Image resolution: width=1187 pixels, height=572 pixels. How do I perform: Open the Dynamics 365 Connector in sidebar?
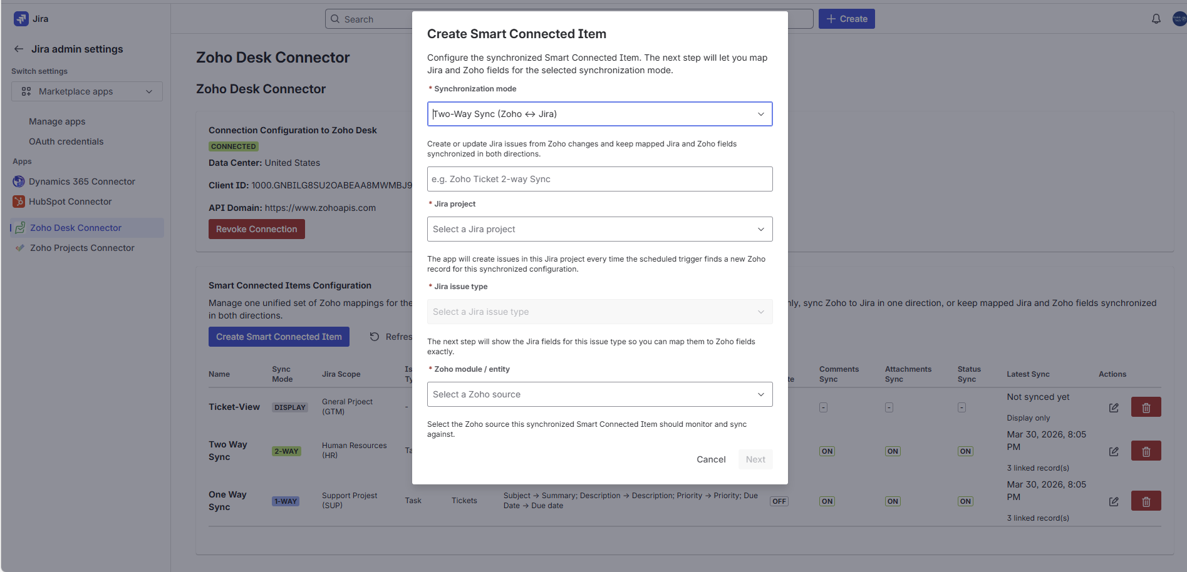81,181
